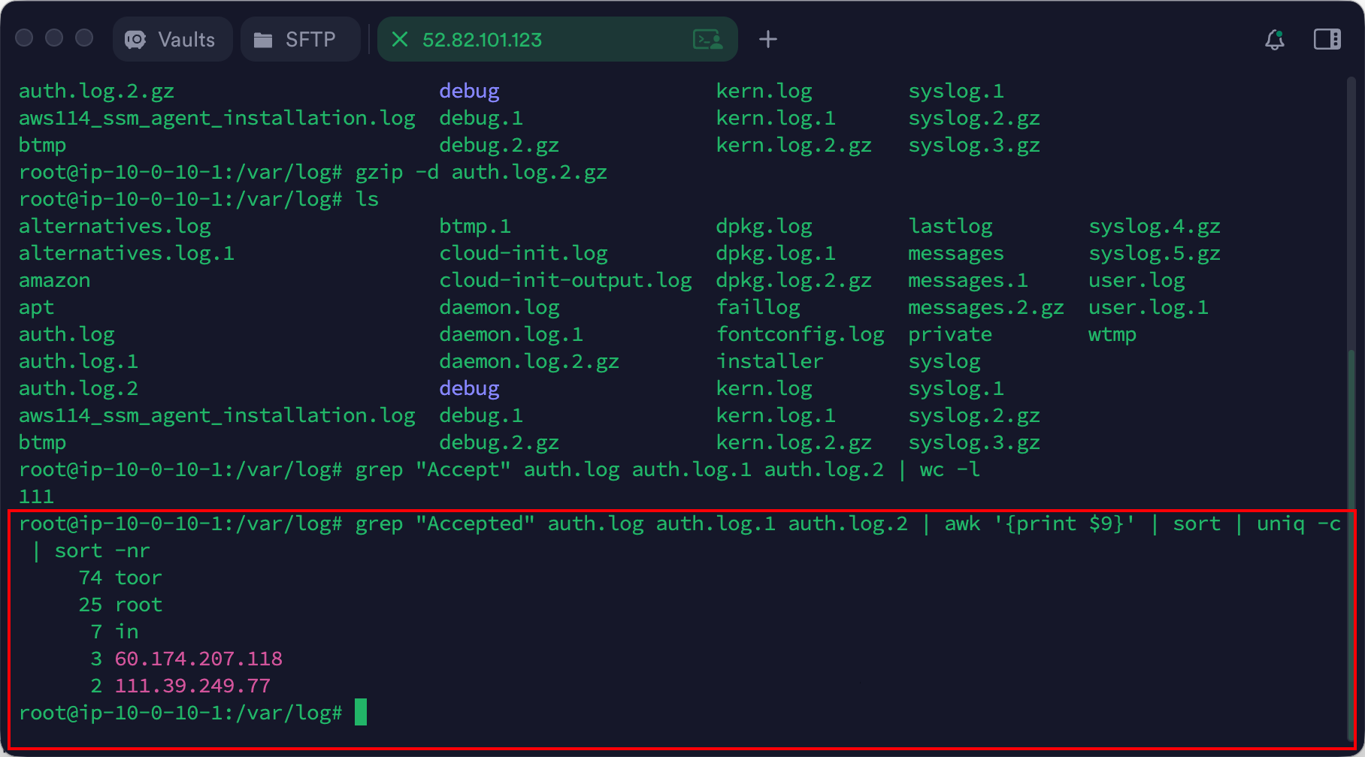Click the "111" word count output

click(x=36, y=496)
